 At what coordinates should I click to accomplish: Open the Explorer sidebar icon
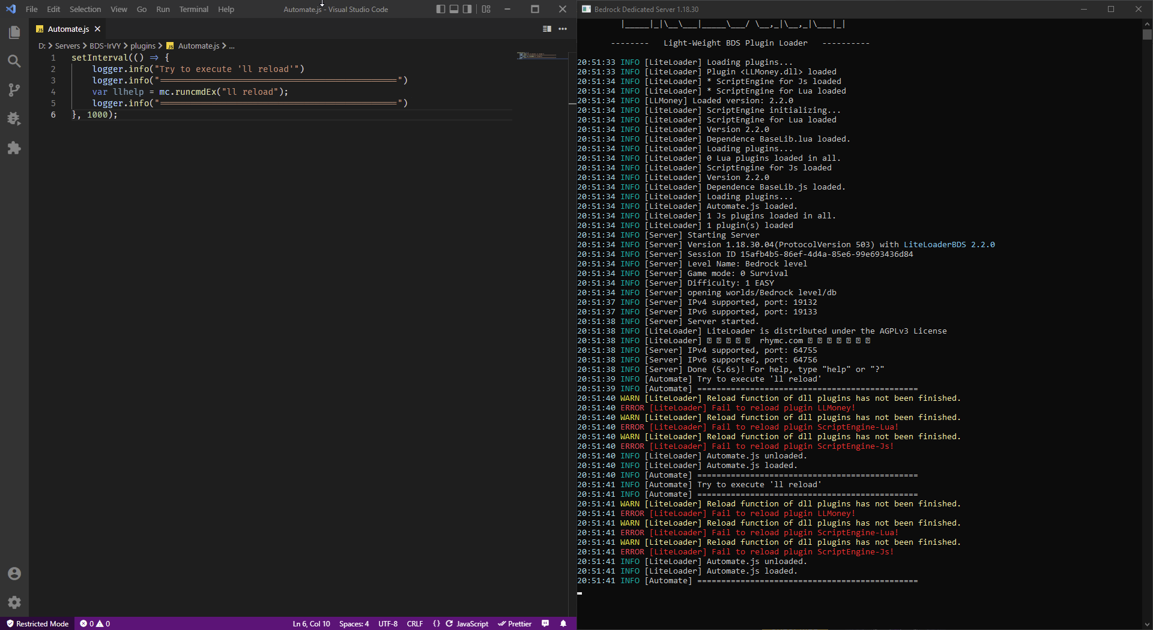click(x=14, y=32)
